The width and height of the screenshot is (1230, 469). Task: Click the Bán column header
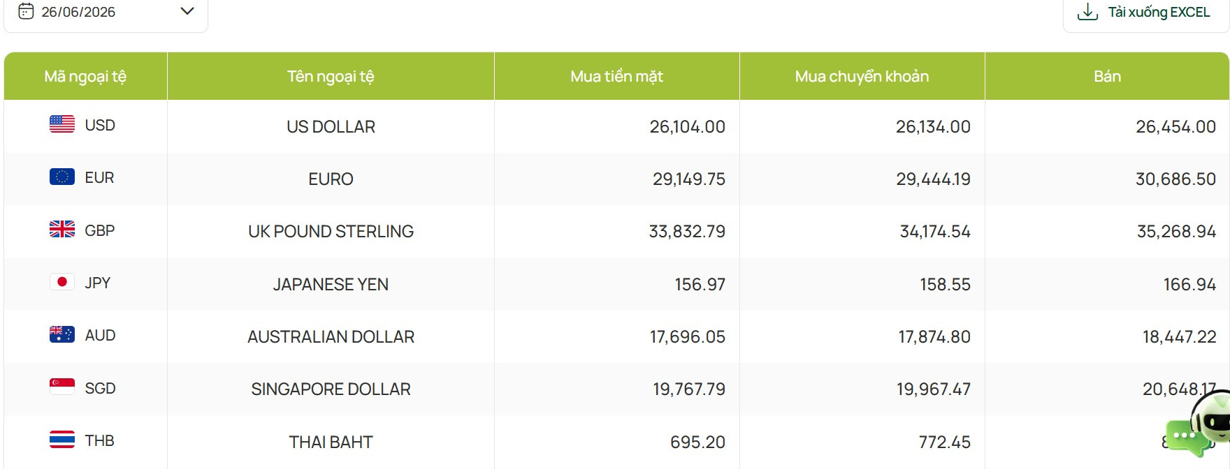coord(1107,76)
